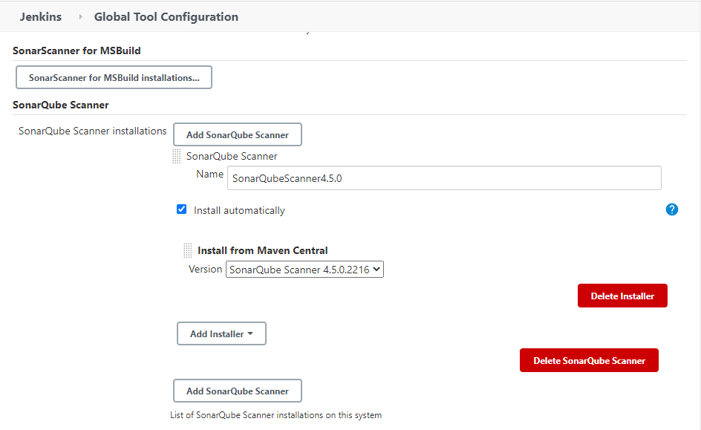Click the Delete SonarQube Scanner button
The height and width of the screenshot is (430, 701).
(589, 360)
